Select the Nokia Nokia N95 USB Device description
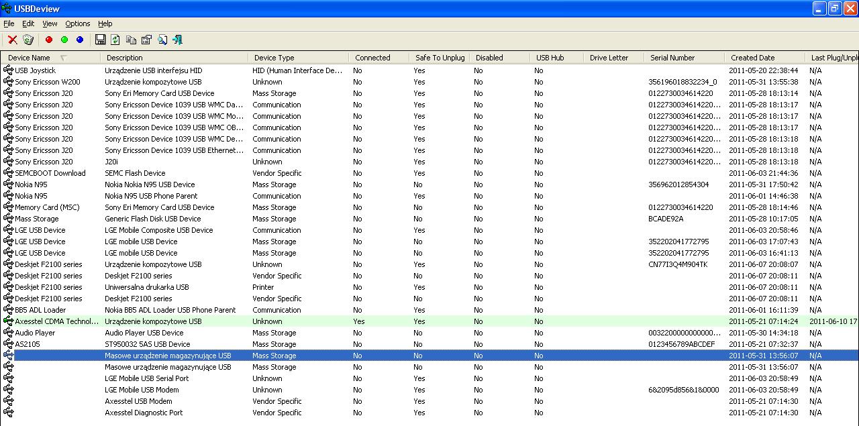 tap(150, 184)
